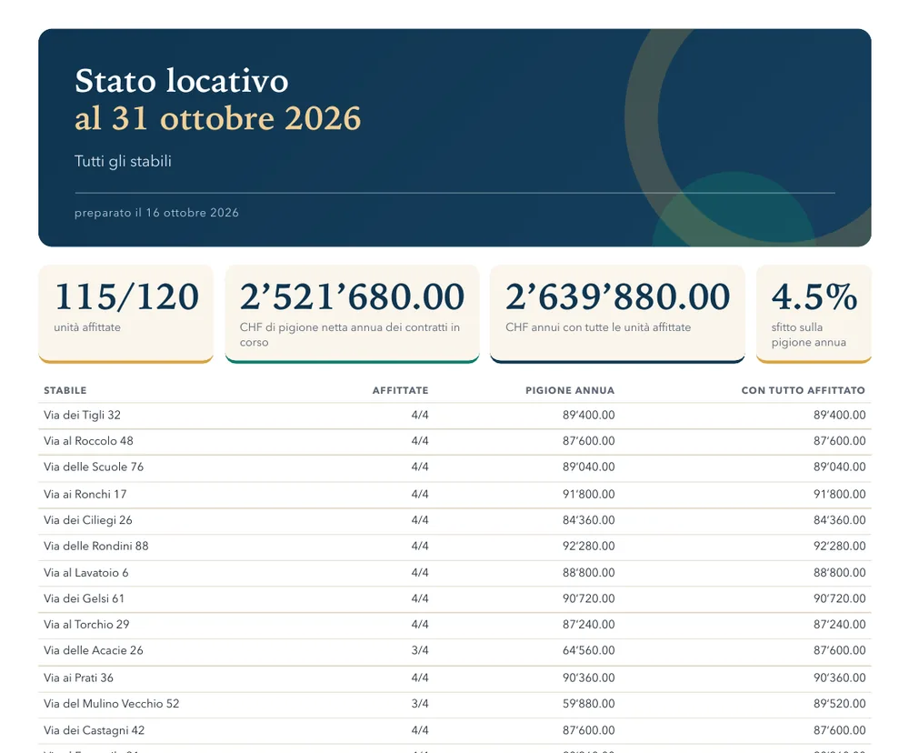Select the 'Via dei Tigli 32' row name
This screenshot has height=753, width=909.
83,415
